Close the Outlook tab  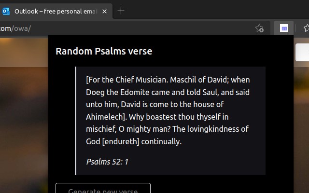[x=104, y=11]
